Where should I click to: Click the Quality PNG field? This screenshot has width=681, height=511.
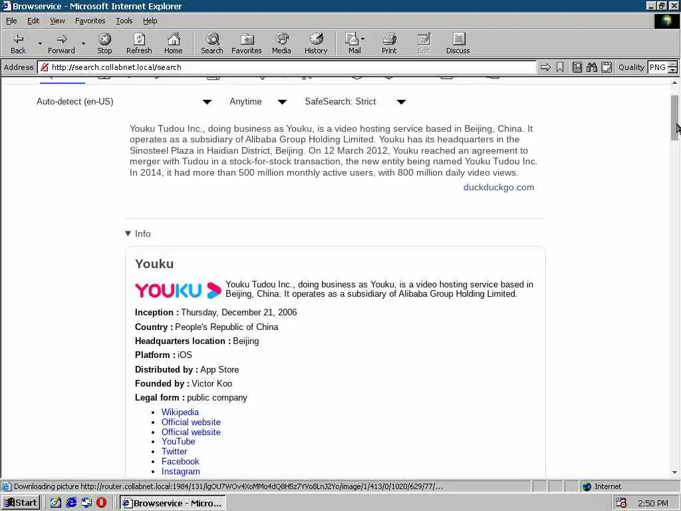coord(658,67)
